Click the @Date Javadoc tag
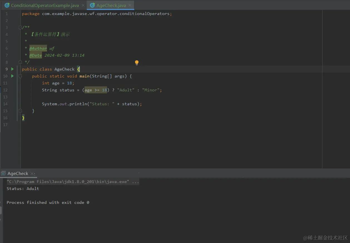Screen dimensions: 350x243 pos(36,55)
